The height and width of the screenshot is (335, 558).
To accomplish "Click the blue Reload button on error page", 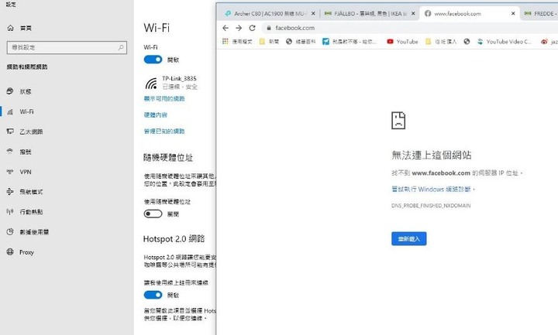I will (x=409, y=239).
